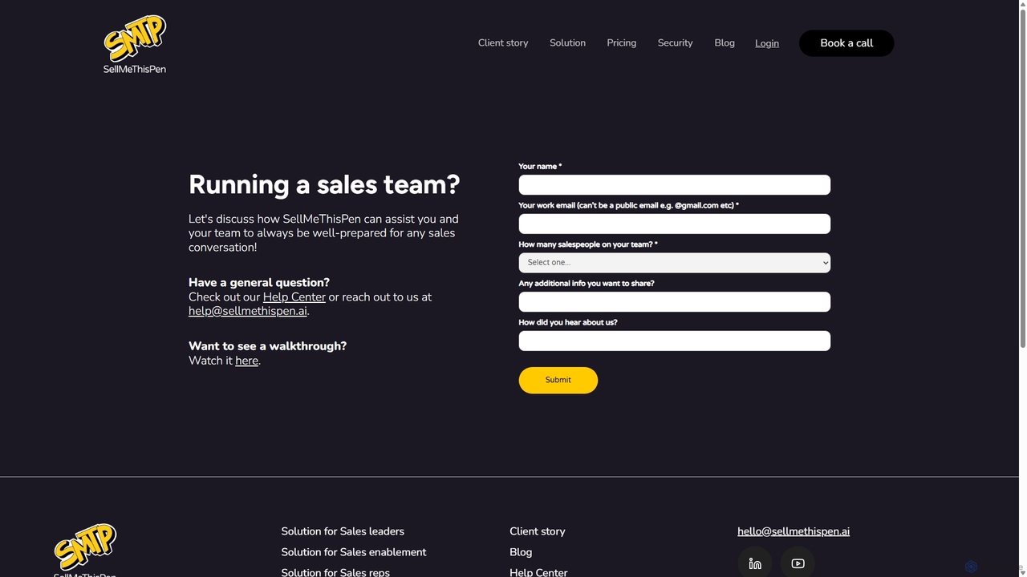Viewport: 1027px width, 577px height.
Task: Open the Help Center footer link
Action: [538, 572]
